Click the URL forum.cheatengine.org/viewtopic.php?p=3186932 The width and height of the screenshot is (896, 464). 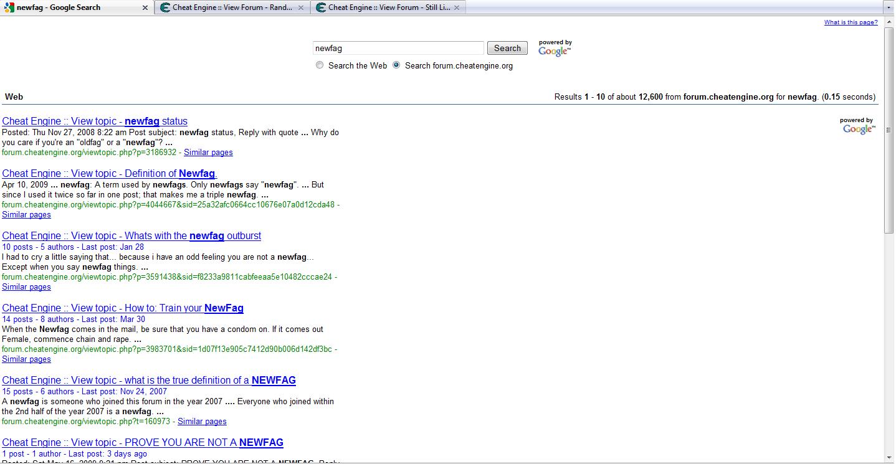(x=89, y=153)
